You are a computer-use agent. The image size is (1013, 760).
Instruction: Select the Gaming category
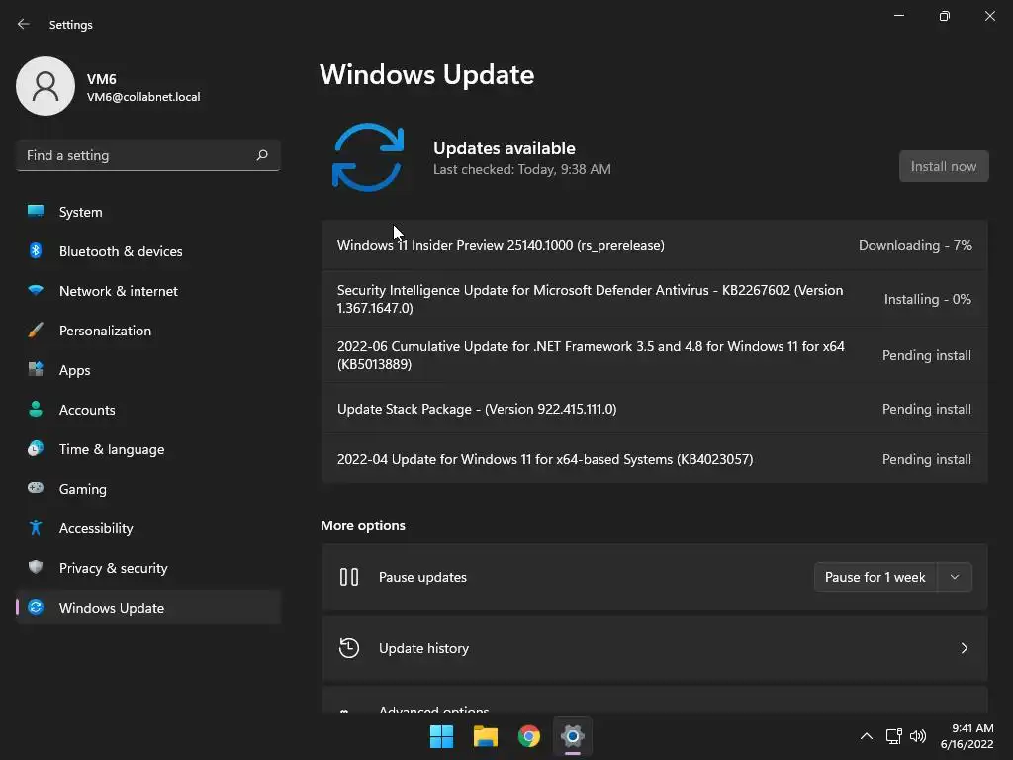click(x=148, y=489)
